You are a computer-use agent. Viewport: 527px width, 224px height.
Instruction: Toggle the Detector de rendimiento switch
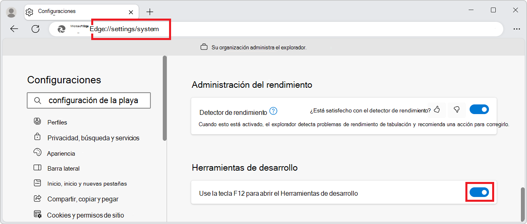coord(479,110)
